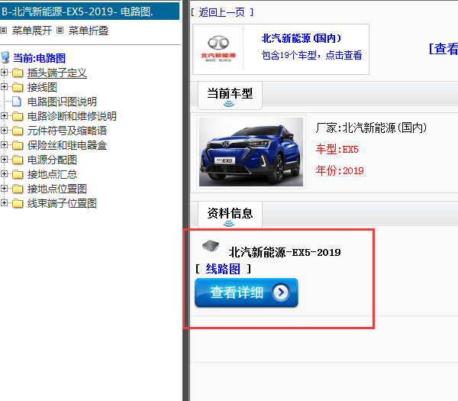Open the 北汽新能源 (国内) brand link
The height and width of the screenshot is (401, 458).
click(x=302, y=38)
